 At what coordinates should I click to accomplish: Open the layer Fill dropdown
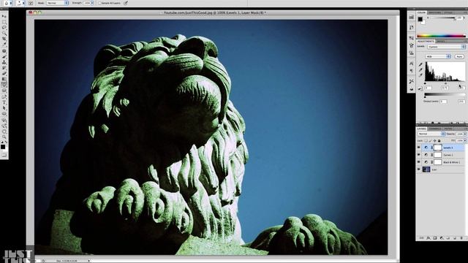[x=465, y=140]
